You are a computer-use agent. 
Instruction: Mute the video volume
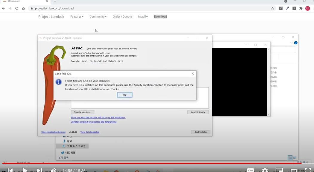53,170
